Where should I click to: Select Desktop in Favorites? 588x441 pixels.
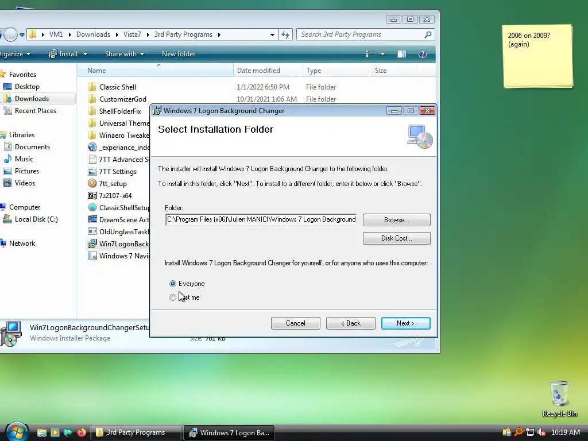tap(27, 87)
